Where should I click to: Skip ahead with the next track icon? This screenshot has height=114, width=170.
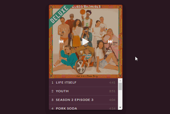click(110, 42)
